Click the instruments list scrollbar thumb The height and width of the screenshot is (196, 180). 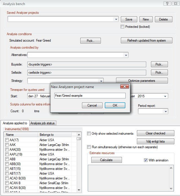(x=79, y=139)
